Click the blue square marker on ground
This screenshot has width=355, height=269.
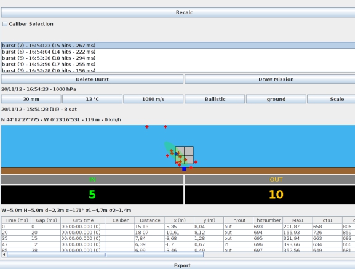(x=184, y=169)
